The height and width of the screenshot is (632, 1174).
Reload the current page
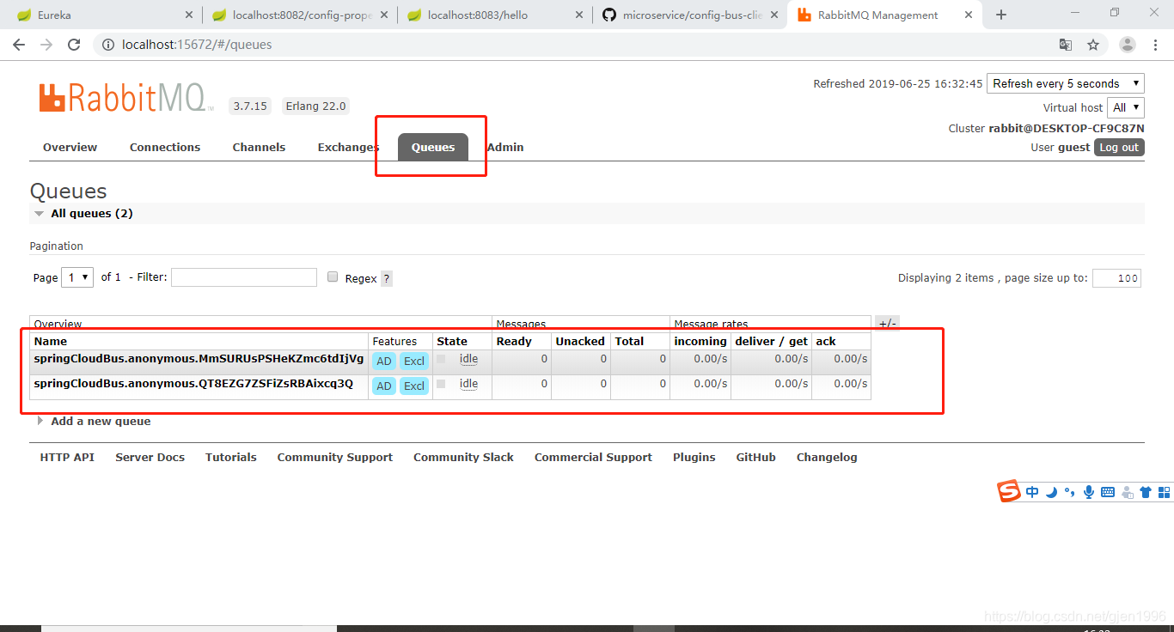[74, 45]
